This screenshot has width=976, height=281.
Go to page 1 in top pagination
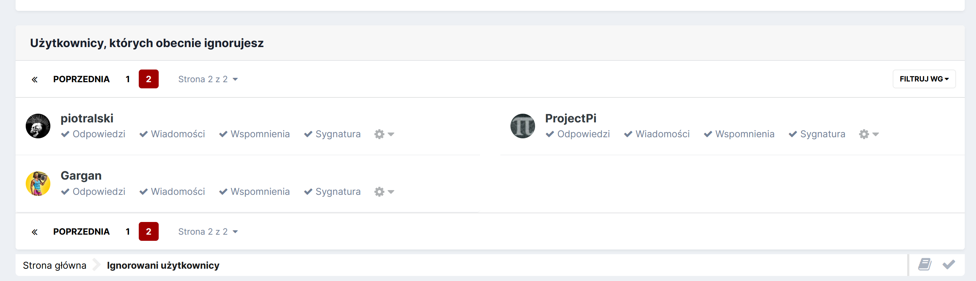[x=128, y=79]
